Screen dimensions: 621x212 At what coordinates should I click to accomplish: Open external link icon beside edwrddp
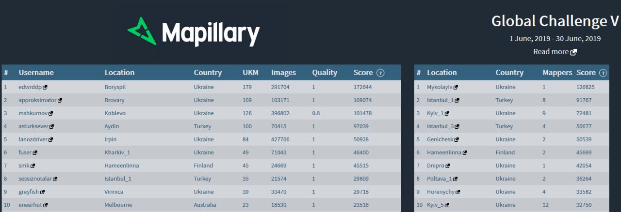[45, 87]
